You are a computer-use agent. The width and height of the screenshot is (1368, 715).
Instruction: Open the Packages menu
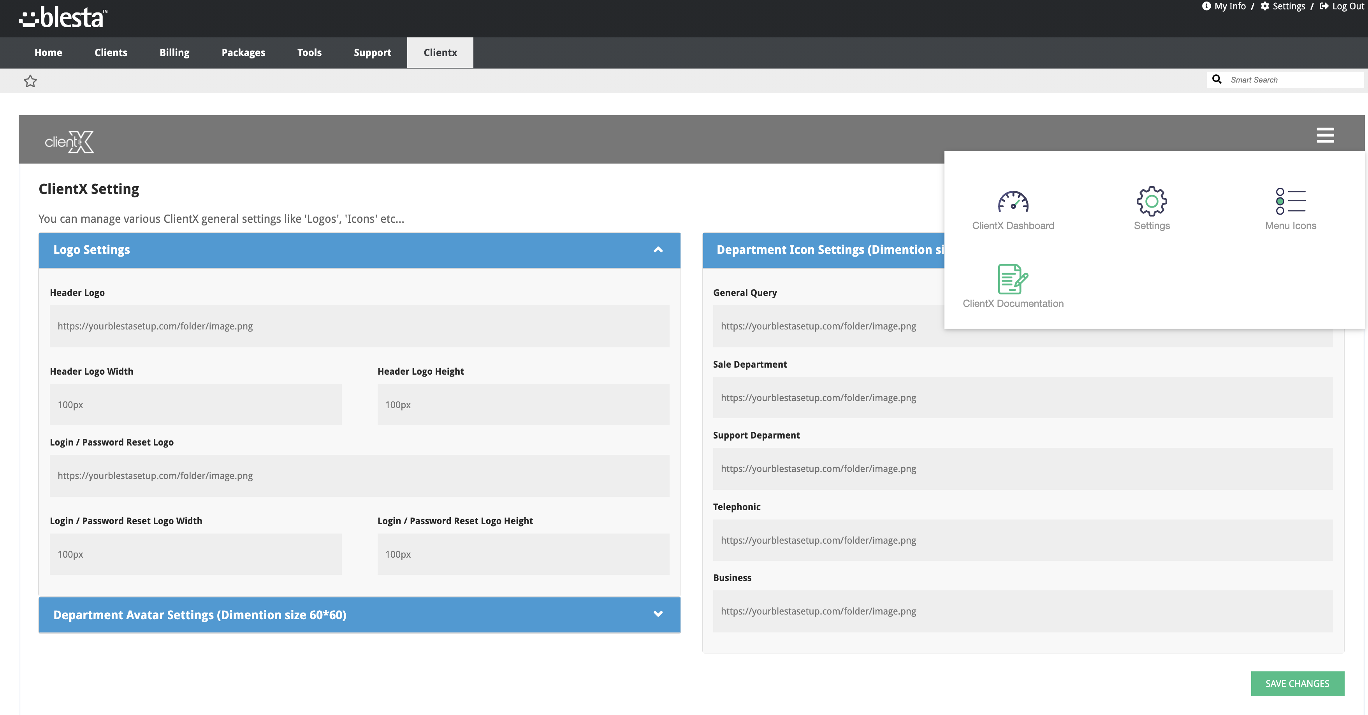[243, 52]
